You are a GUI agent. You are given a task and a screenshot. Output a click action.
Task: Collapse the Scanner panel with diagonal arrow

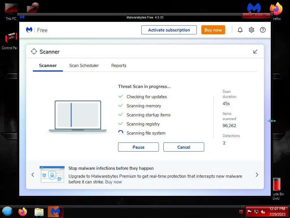[x=255, y=52]
